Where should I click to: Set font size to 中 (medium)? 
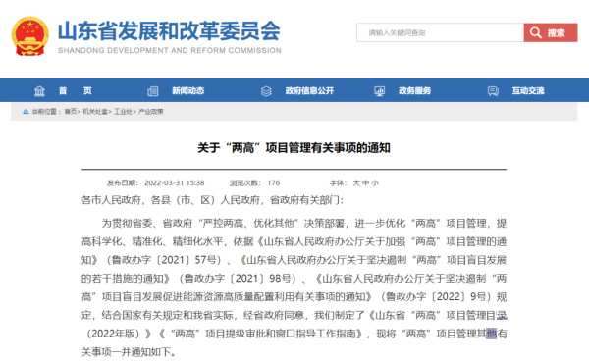click(x=365, y=183)
